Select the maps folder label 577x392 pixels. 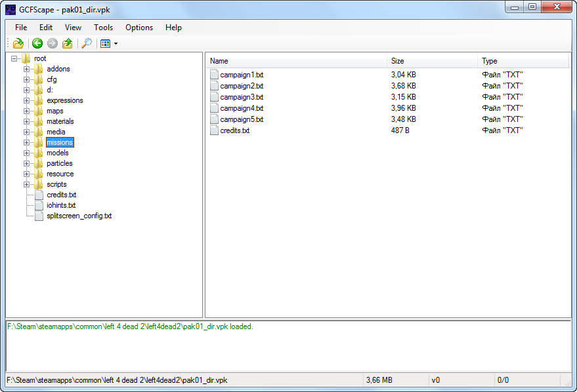(x=55, y=111)
